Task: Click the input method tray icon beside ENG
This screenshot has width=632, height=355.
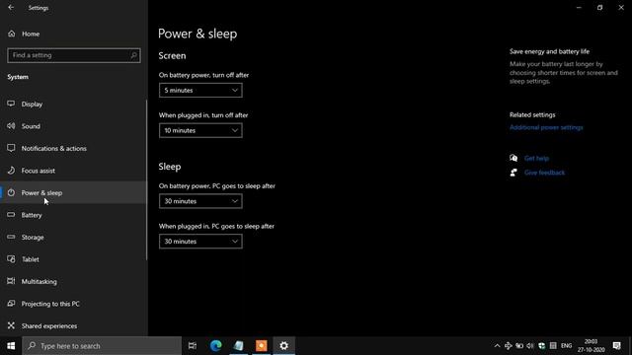Action: [x=553, y=346]
